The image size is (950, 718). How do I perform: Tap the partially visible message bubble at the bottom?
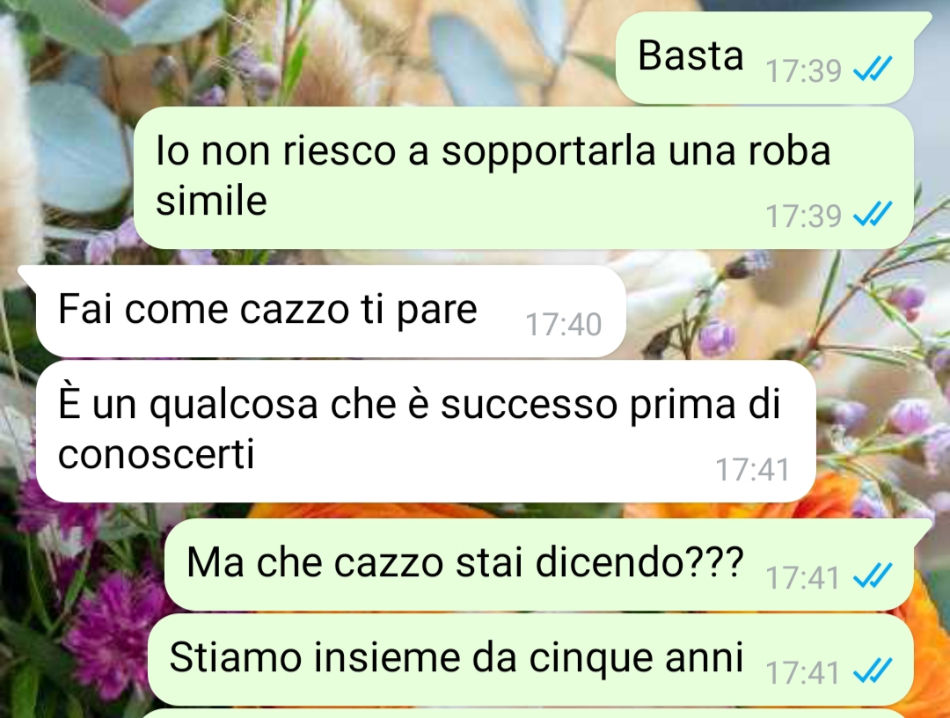(x=527, y=714)
